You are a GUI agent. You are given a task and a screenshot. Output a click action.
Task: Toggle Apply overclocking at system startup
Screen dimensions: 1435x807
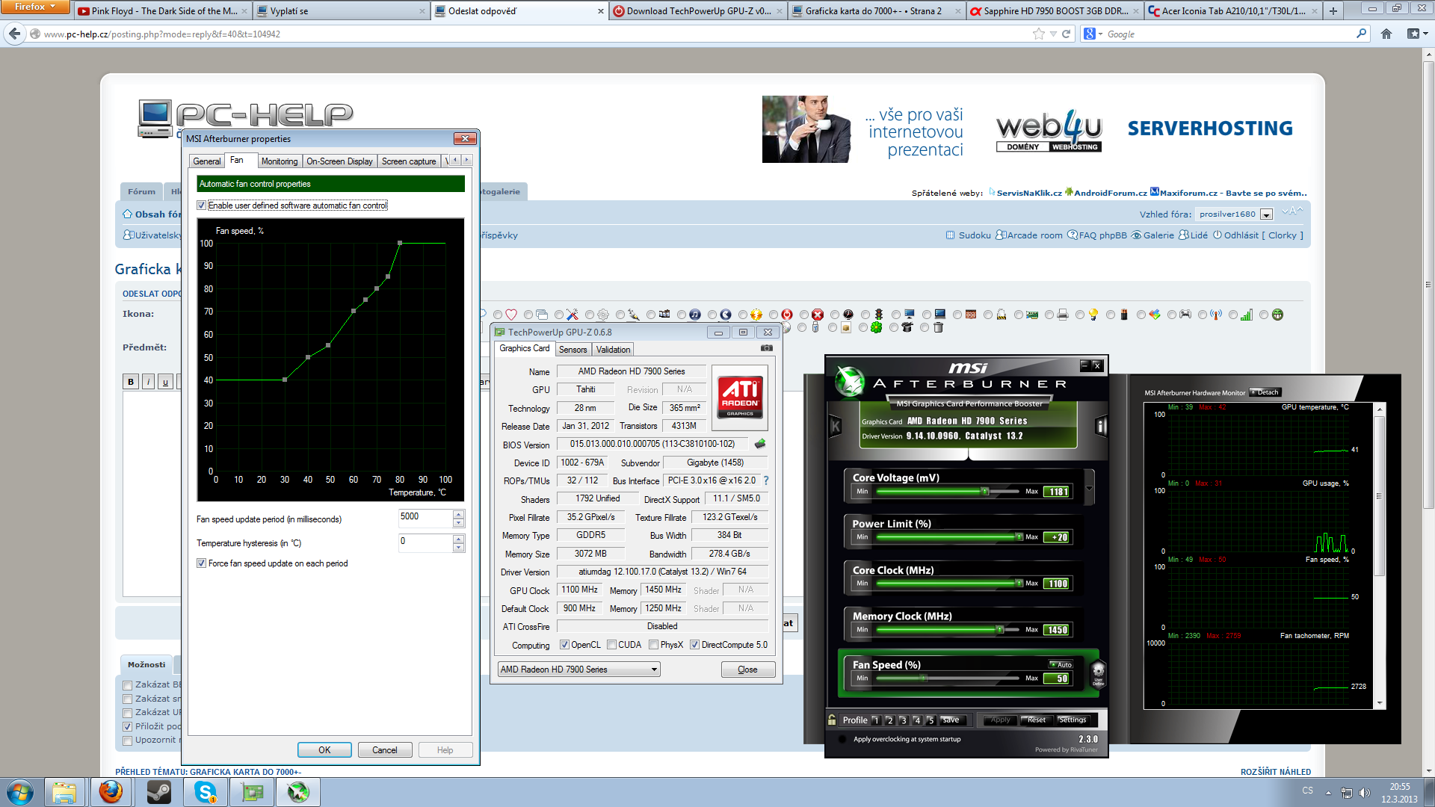tap(843, 739)
